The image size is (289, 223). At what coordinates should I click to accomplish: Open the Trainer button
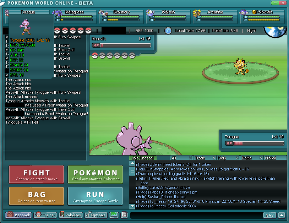[45, 215]
